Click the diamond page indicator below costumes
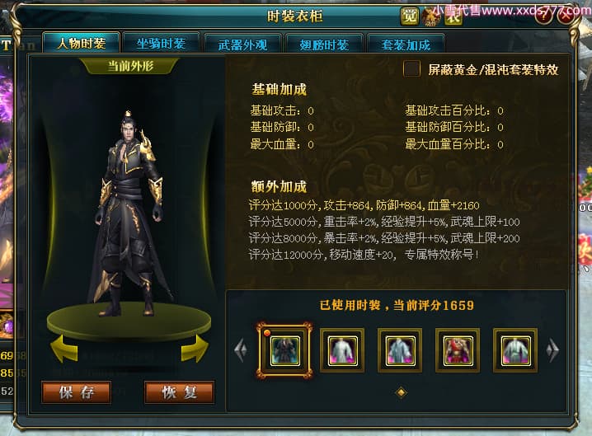592x436 pixels. point(401,393)
